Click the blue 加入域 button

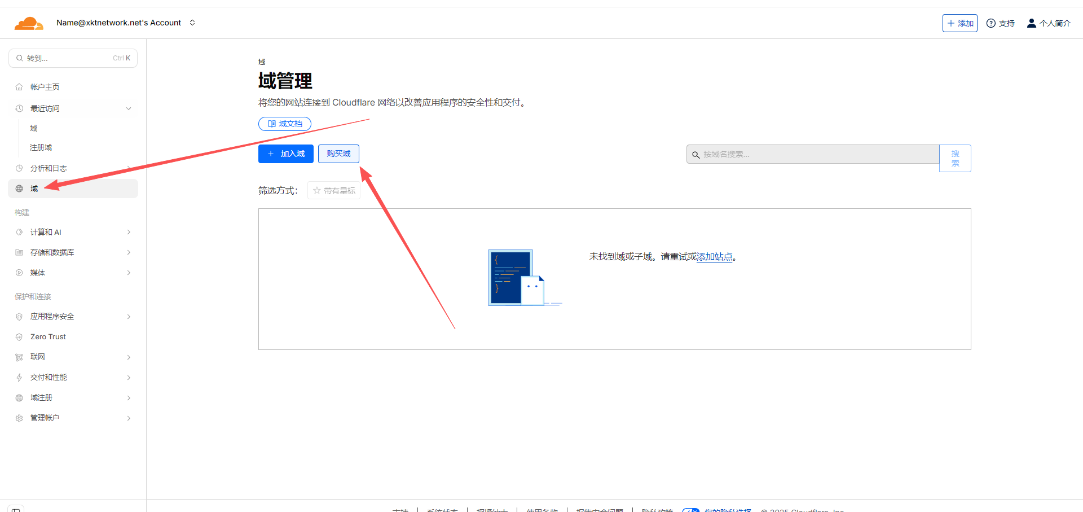[x=285, y=154]
